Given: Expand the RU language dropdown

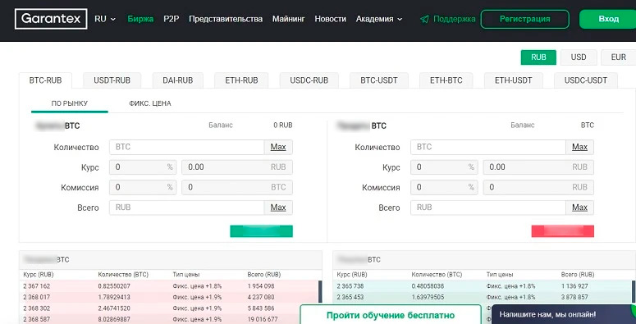Looking at the screenshot, I should coord(105,19).
